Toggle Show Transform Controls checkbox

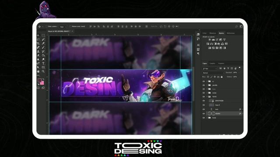pyautogui.click(x=70, y=27)
